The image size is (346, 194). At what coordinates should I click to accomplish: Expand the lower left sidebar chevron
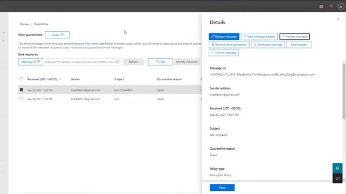(x=3, y=41)
